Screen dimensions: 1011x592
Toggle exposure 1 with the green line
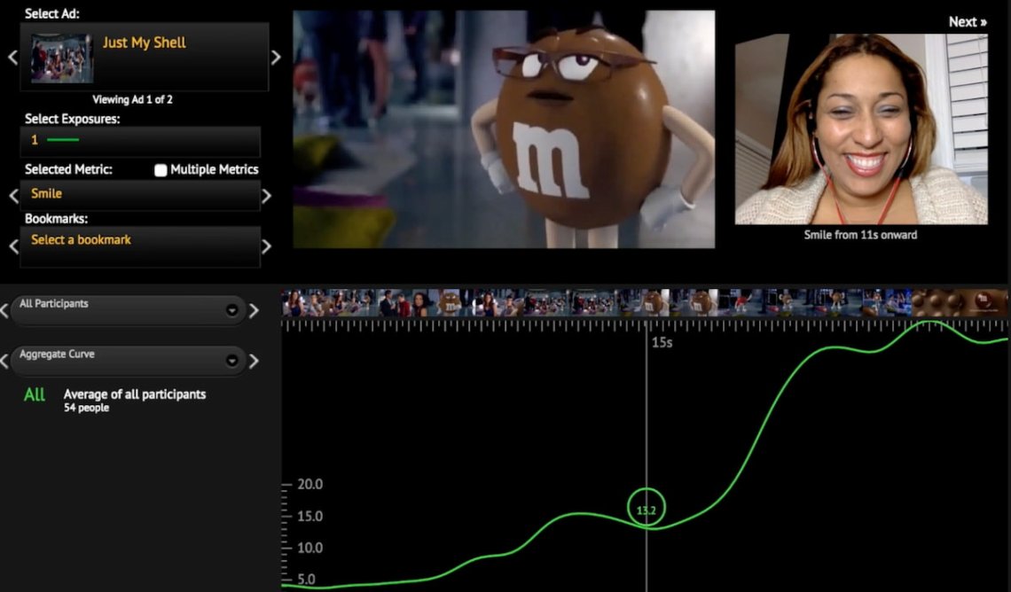(55, 140)
